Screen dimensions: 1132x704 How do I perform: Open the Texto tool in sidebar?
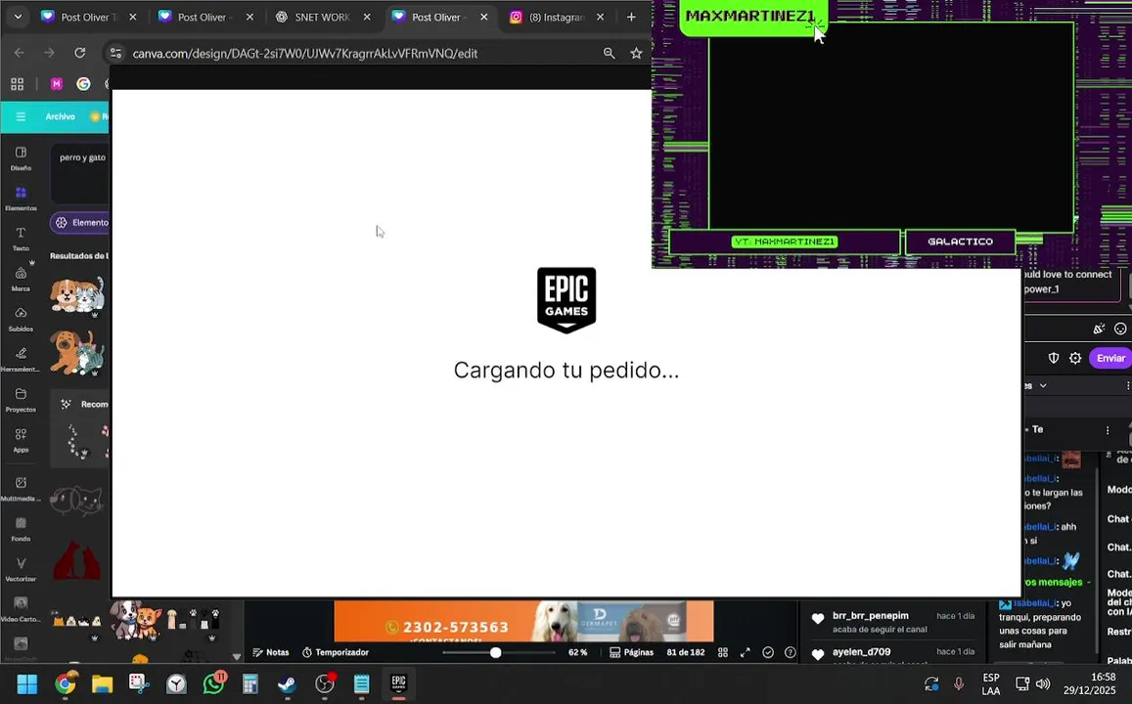[x=21, y=240]
